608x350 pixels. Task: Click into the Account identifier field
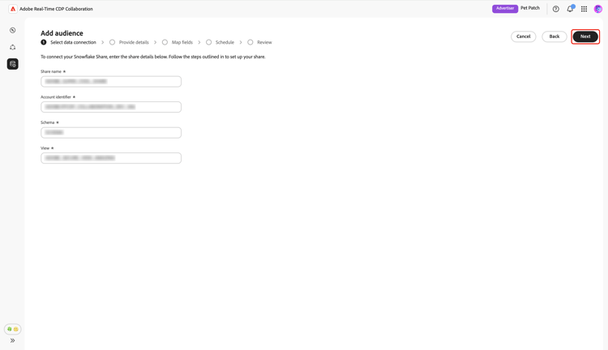111,107
